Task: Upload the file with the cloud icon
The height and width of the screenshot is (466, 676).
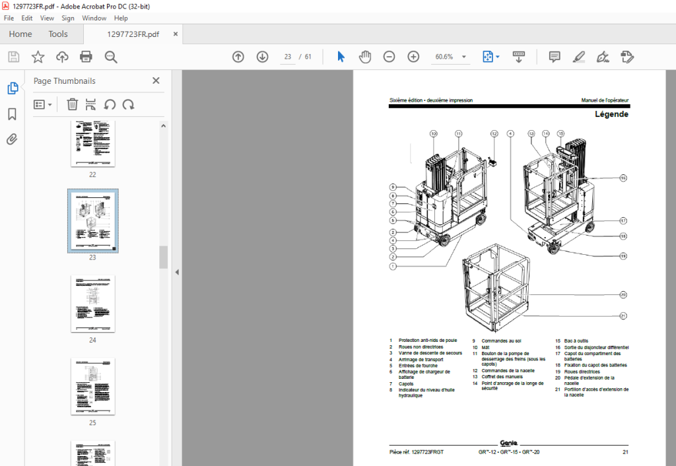Action: (62, 57)
